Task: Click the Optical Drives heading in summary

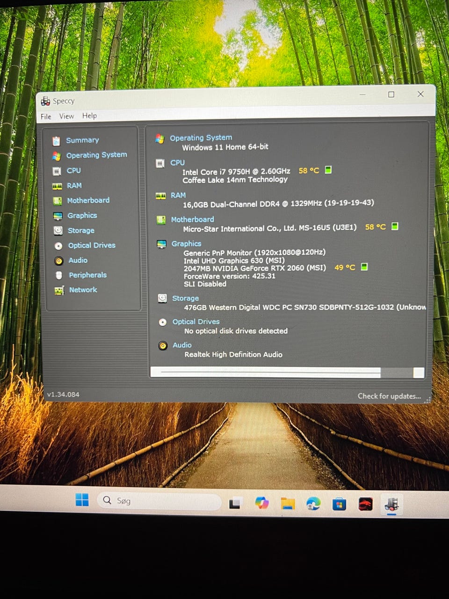Action: (196, 321)
